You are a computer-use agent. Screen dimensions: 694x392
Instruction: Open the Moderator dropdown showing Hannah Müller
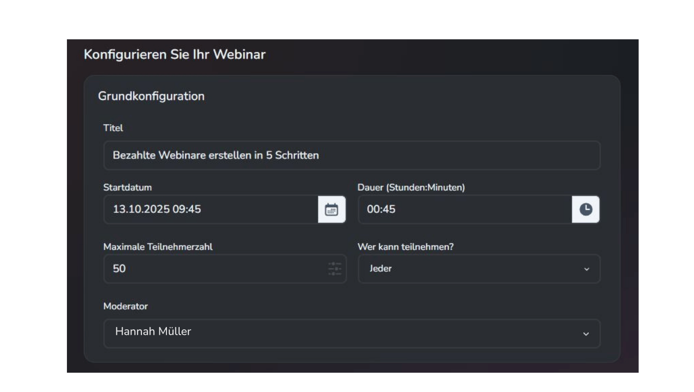(x=352, y=334)
